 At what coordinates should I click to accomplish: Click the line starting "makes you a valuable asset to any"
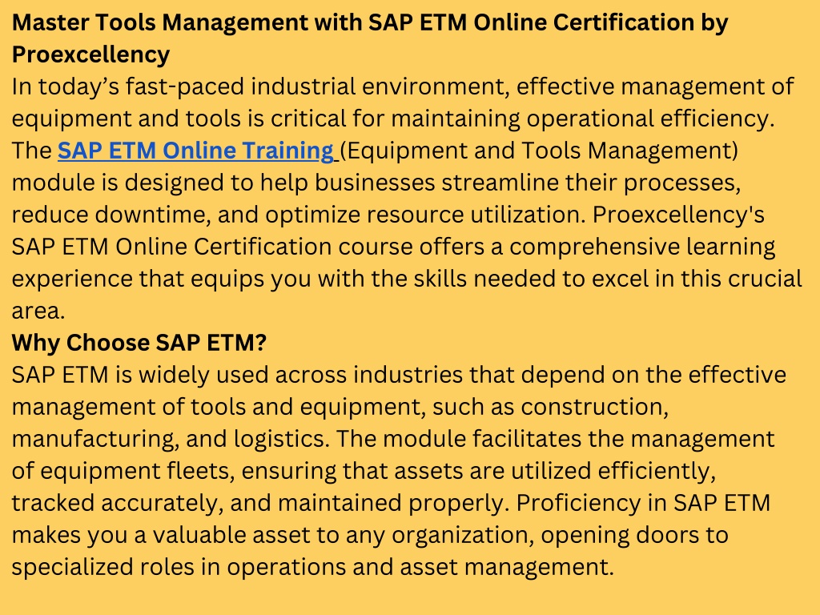(370, 535)
